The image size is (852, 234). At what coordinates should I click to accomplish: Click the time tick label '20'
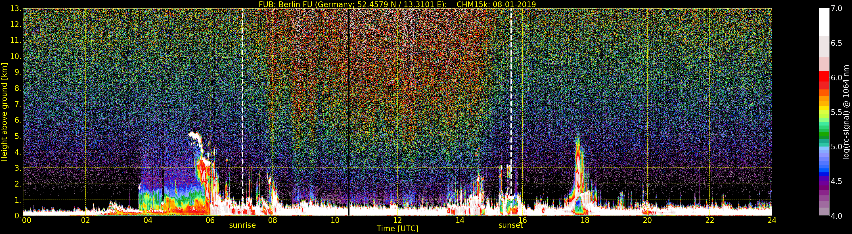647,220
